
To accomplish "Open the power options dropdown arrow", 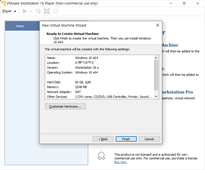I will pyautogui.click(x=31, y=11).
